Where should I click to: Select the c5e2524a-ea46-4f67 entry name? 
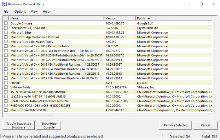coord(38,97)
